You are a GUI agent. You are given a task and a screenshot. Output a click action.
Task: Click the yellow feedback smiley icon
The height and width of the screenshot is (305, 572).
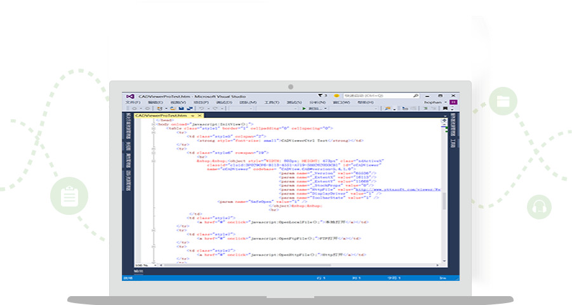pyautogui.click(x=336, y=95)
